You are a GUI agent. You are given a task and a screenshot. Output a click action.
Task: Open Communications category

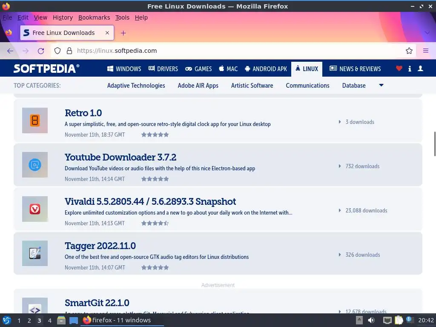click(307, 85)
